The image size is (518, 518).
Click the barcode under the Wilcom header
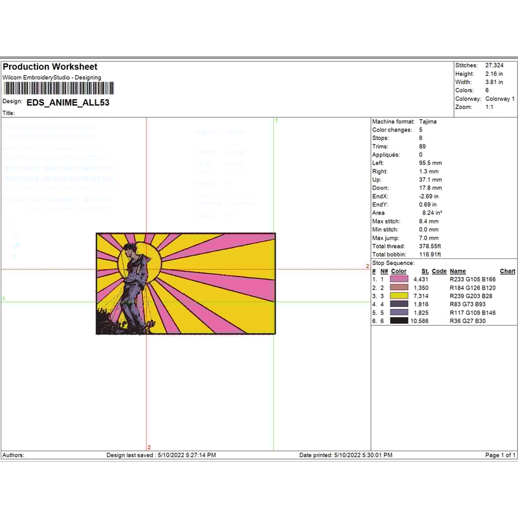(58, 88)
